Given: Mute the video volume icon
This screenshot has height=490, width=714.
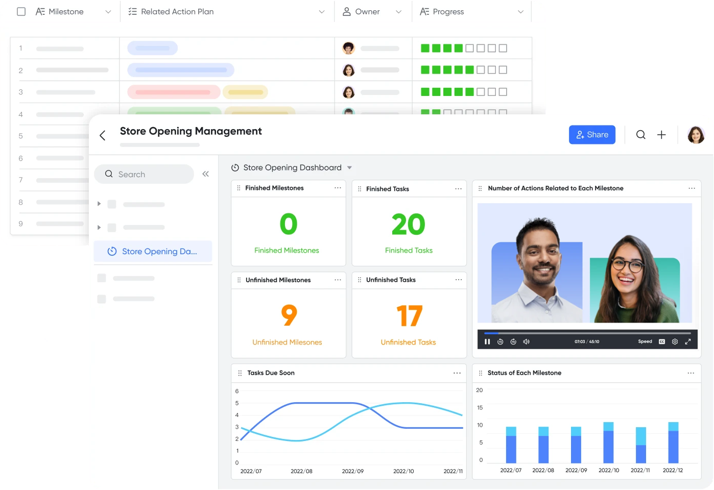Looking at the screenshot, I should 527,341.
